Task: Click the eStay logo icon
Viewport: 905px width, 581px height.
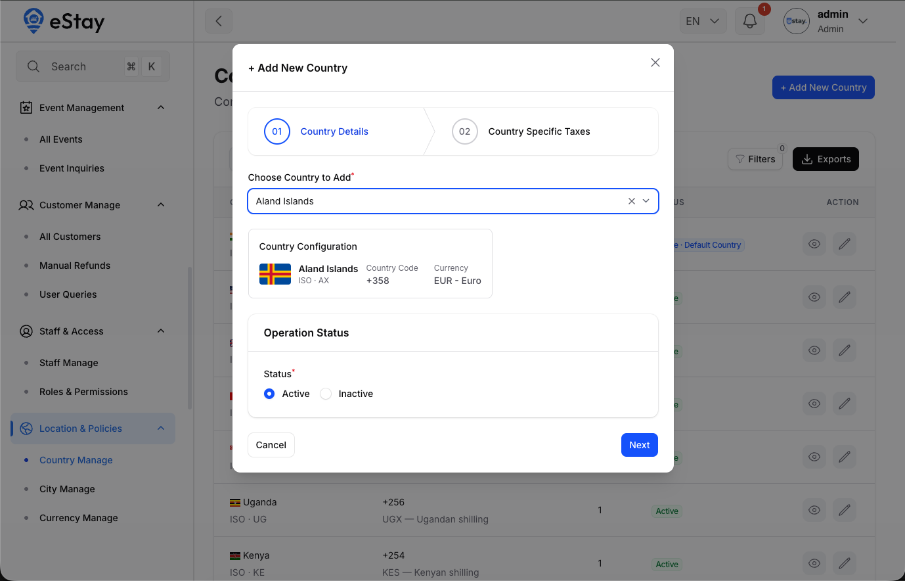Action: pyautogui.click(x=33, y=21)
